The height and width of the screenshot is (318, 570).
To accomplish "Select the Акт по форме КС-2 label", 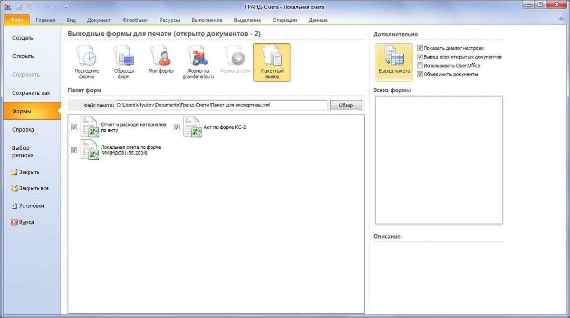I will point(225,127).
